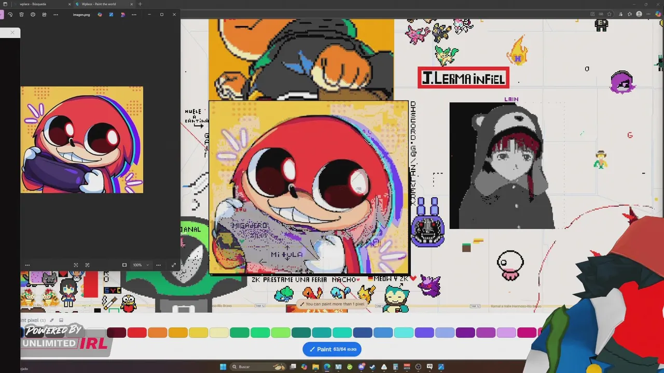Open Microsoft Edge from the taskbar
Screen dimensions: 664x373
327,367
